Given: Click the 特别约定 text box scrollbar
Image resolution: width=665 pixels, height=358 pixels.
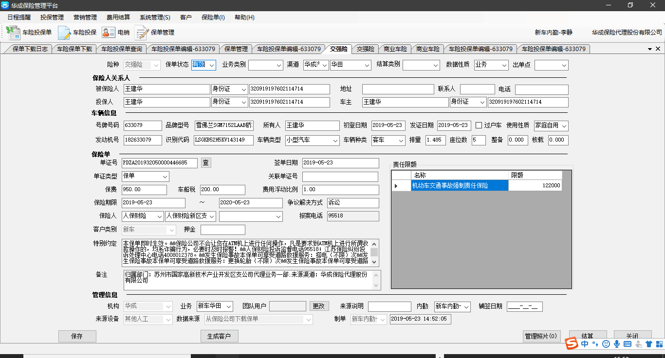Looking at the screenshot, I should tap(374, 252).
